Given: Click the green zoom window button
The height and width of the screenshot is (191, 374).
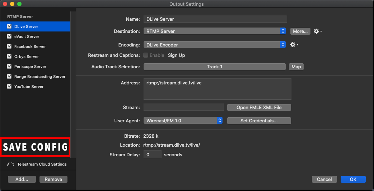Looking at the screenshot, I should click(19, 4).
